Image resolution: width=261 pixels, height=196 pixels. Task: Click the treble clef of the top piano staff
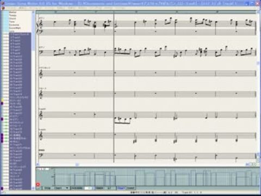point(41,24)
